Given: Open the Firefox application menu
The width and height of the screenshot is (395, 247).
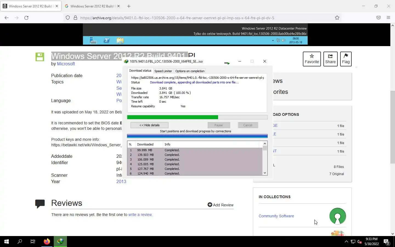Looking at the screenshot, I should click(388, 18).
